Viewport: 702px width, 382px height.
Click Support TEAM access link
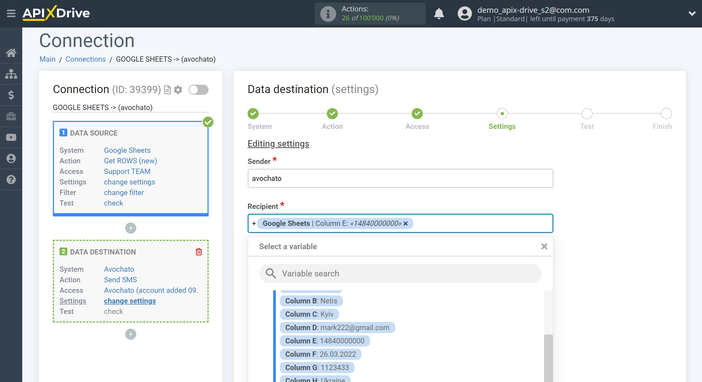coord(127,171)
